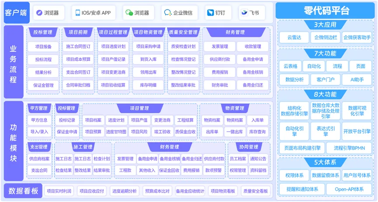Image resolution: width=378 pixels, height=202 pixels.
Task: Click the iOS/Android APP phone icon
Action: (78, 13)
